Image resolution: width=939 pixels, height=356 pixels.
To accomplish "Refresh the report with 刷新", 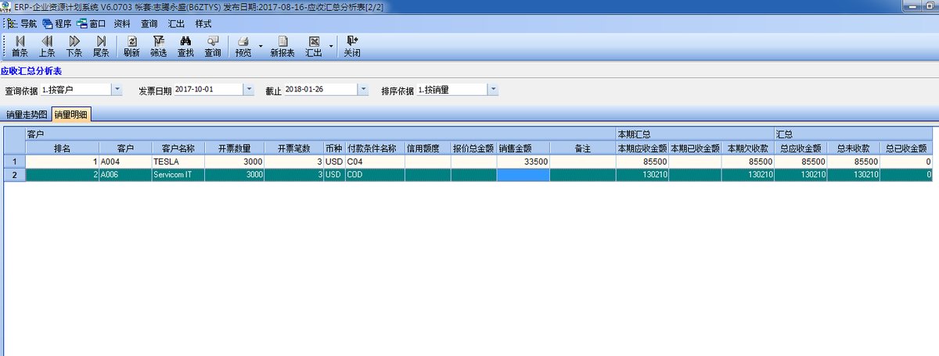I will click(x=131, y=47).
